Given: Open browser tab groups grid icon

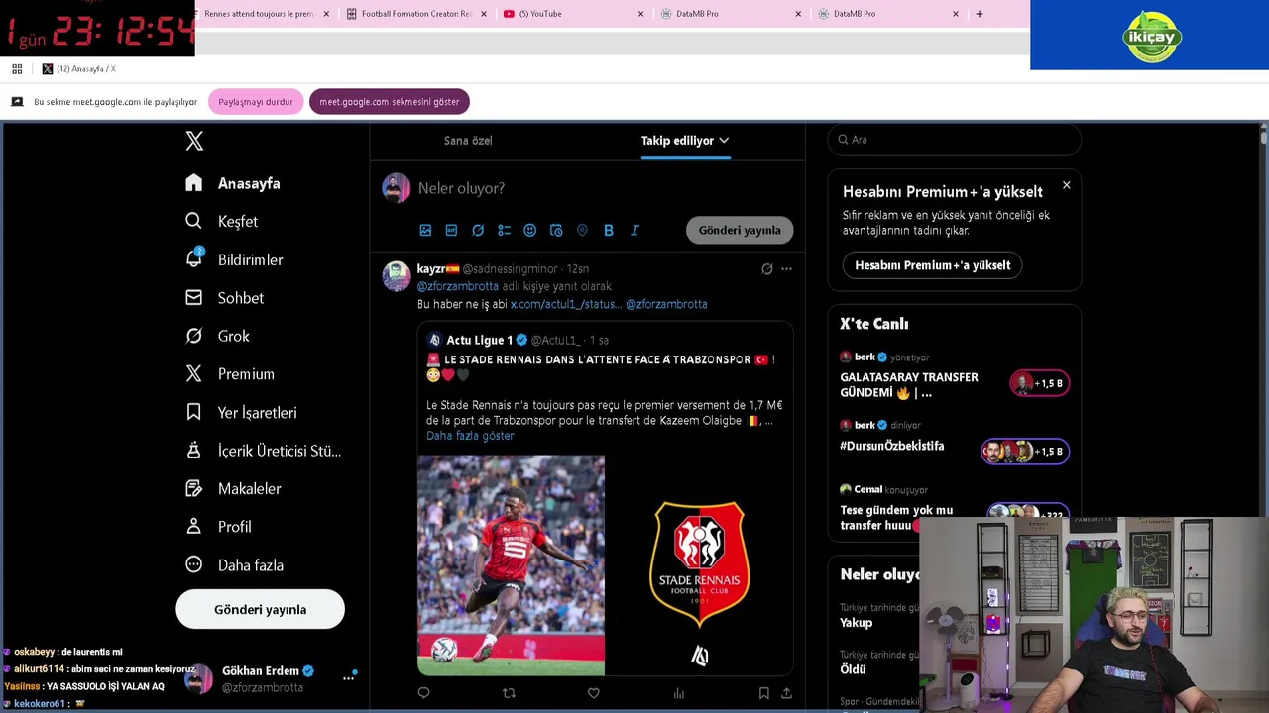Looking at the screenshot, I should pos(17,69).
